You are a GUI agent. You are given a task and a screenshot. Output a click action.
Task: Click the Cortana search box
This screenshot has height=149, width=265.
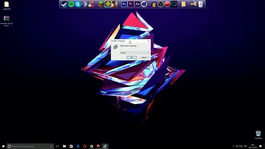click(x=30, y=146)
